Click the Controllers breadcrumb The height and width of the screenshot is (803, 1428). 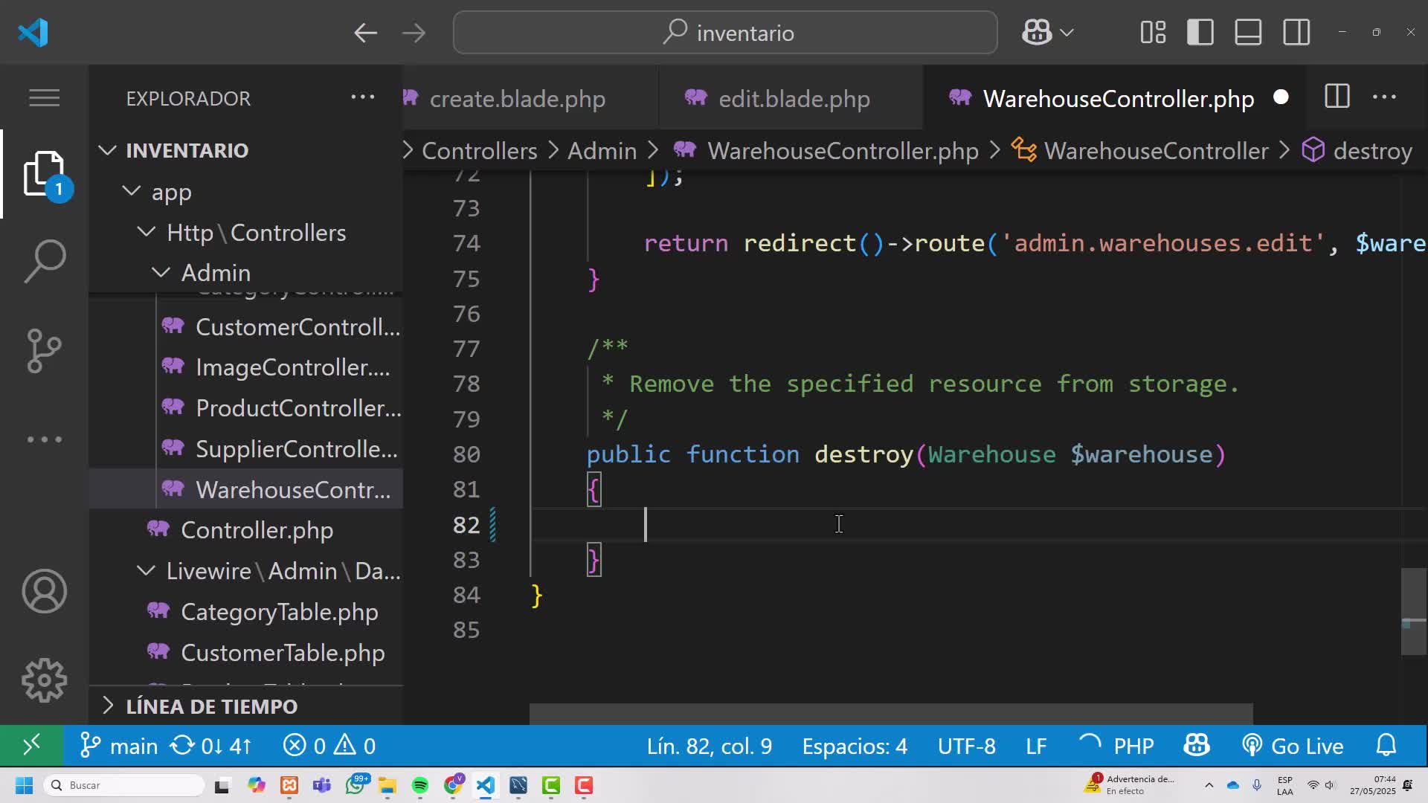pos(479,151)
